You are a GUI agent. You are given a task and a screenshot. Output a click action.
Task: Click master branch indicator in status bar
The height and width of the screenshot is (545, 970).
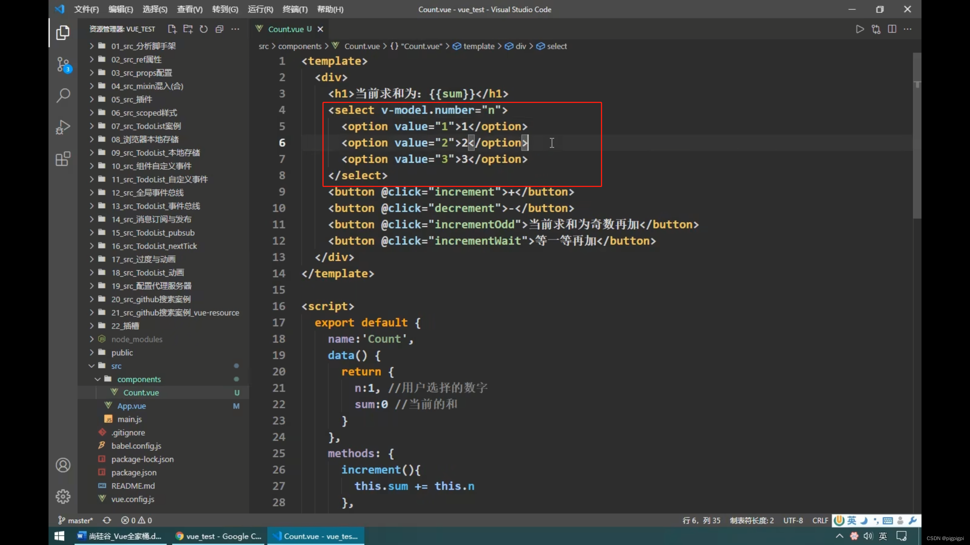click(x=75, y=520)
